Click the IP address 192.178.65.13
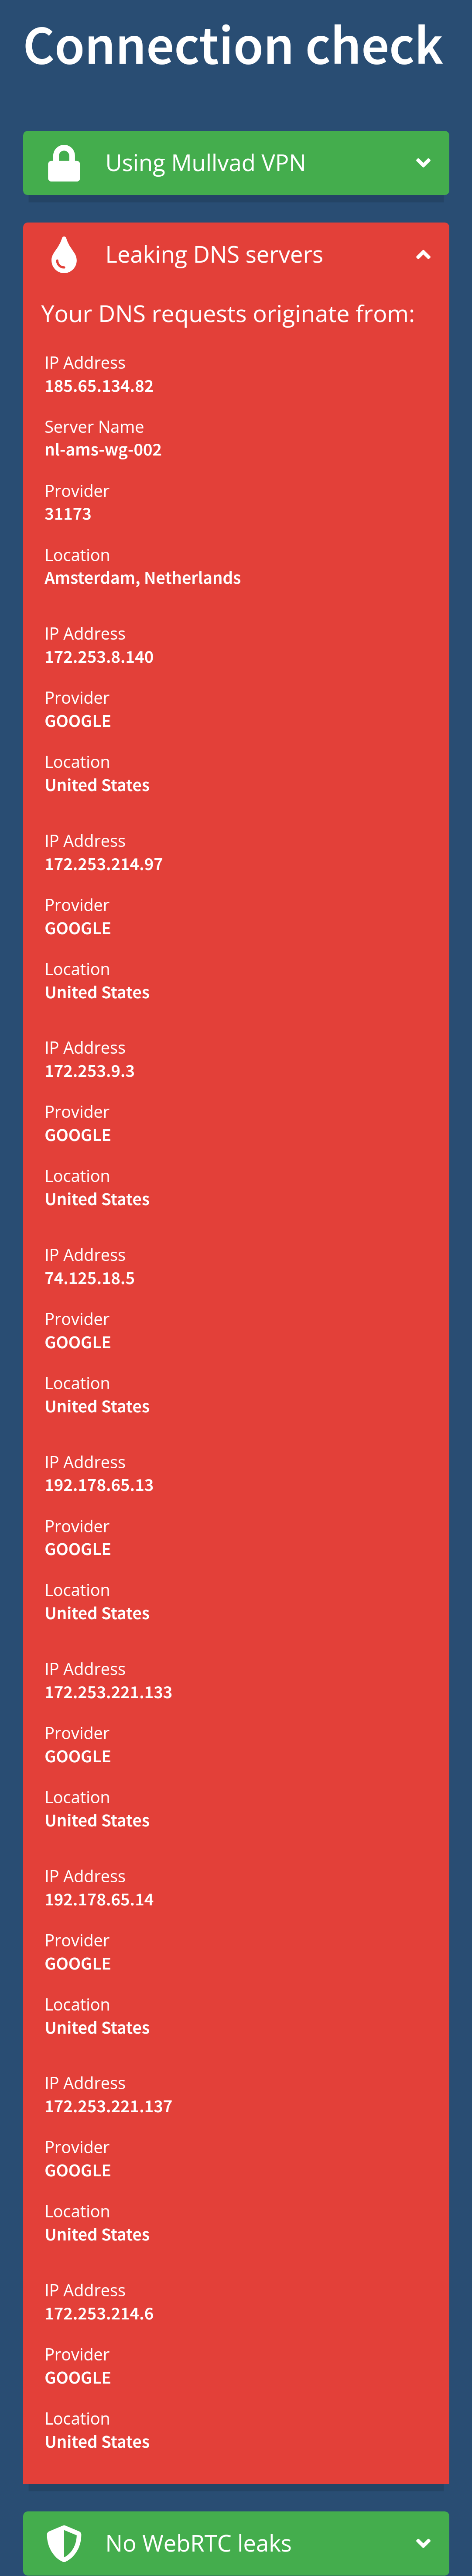This screenshot has height=2576, width=472. [99, 1485]
